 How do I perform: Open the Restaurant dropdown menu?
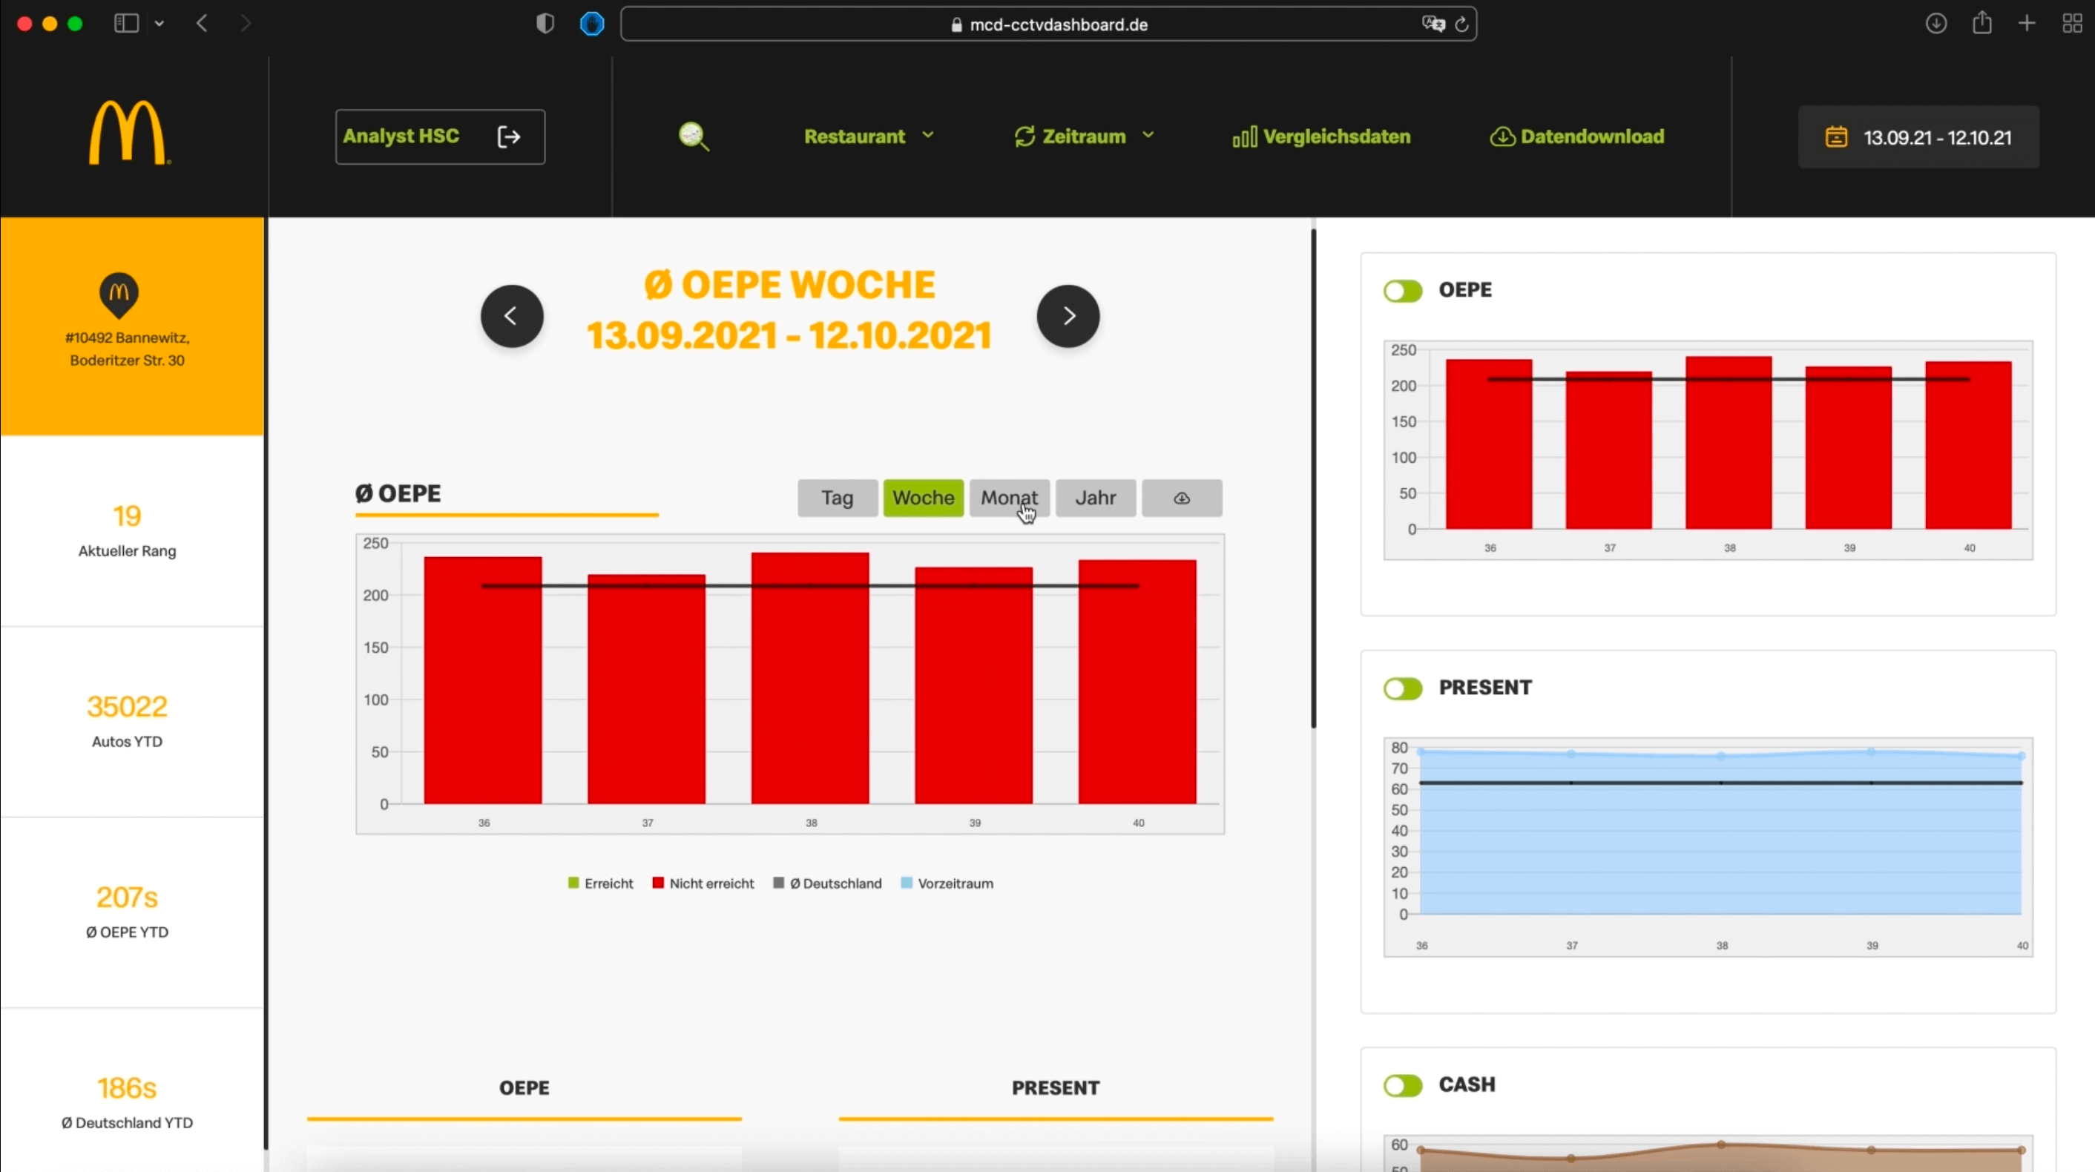[869, 136]
